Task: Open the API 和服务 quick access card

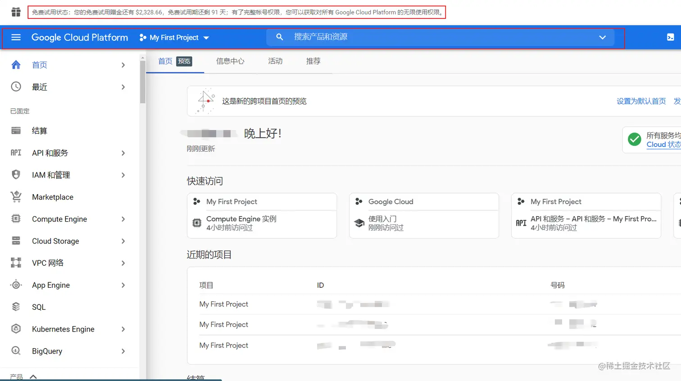Action: (x=586, y=223)
